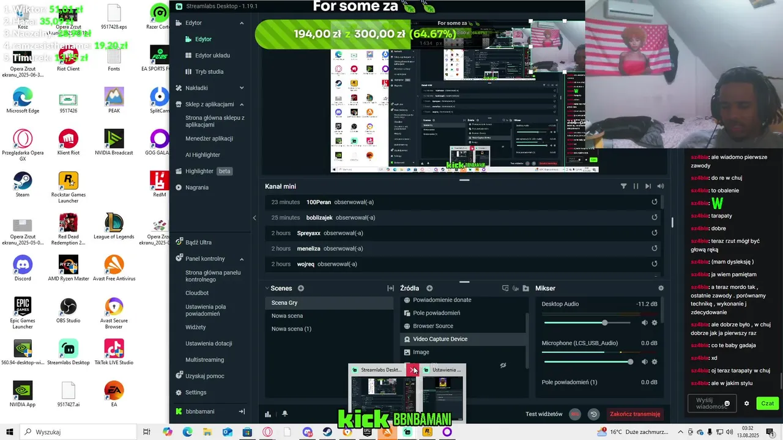783x440 pixels.
Task: Click Bądź Ultra in sidebar
Action: click(198, 242)
